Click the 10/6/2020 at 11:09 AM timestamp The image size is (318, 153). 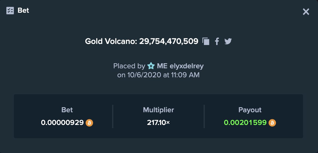coord(164,75)
